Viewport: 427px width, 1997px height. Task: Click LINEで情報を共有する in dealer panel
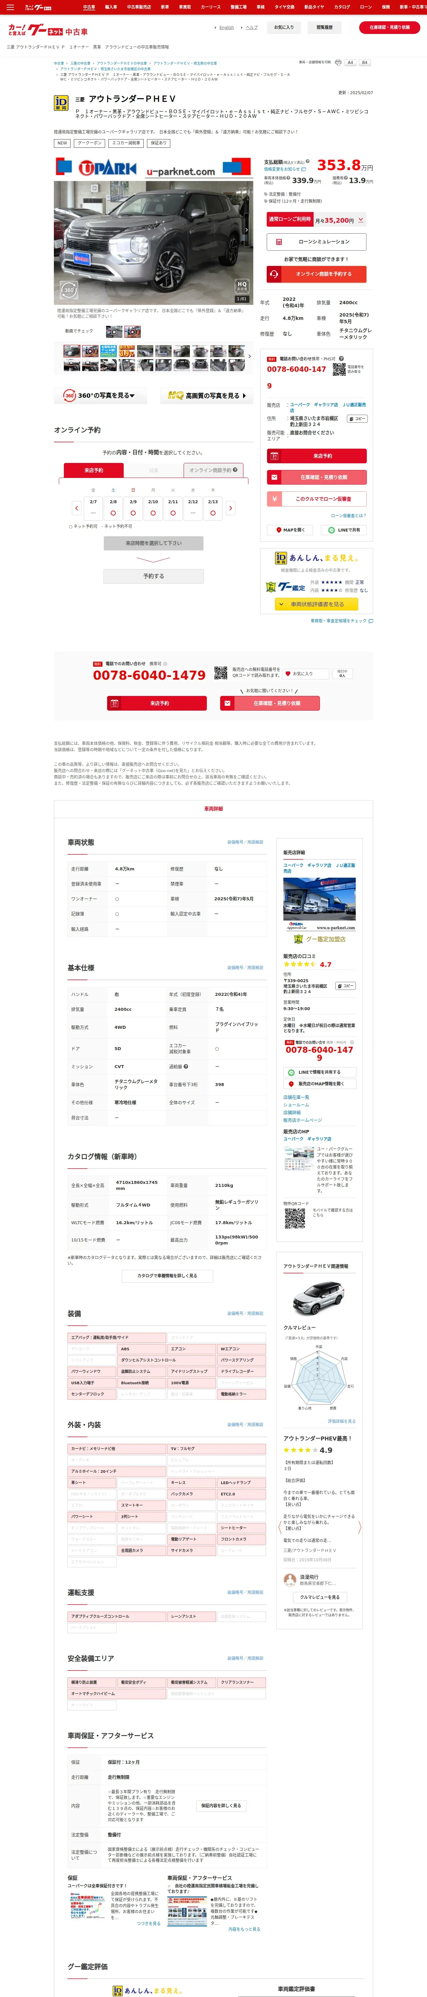tap(319, 1072)
